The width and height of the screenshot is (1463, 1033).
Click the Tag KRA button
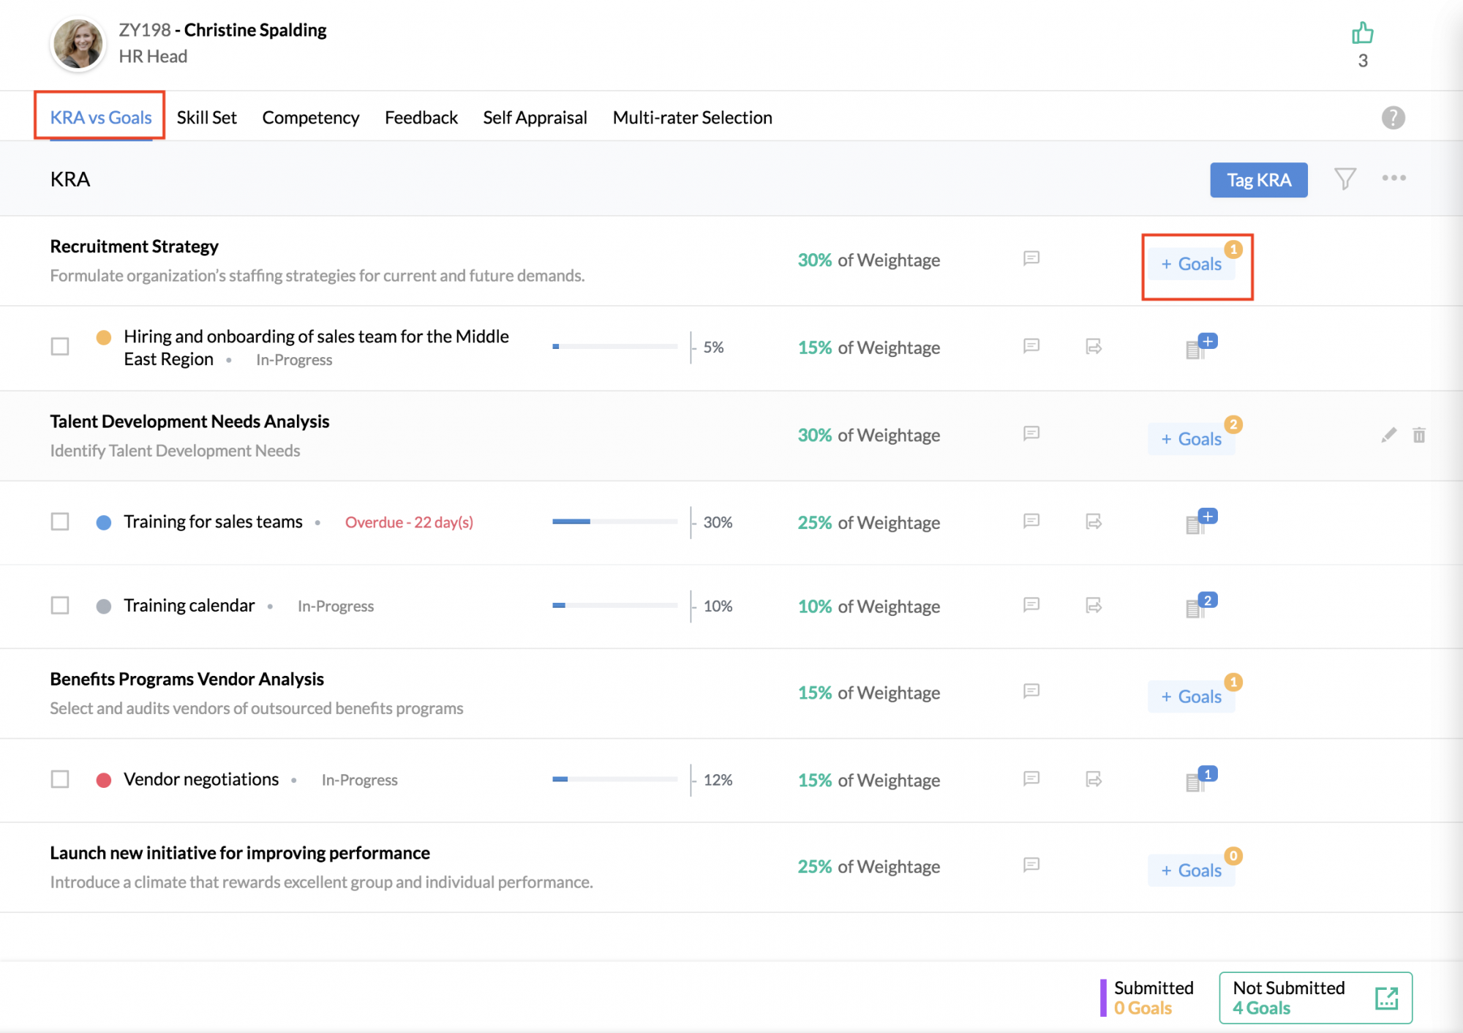coord(1258,180)
